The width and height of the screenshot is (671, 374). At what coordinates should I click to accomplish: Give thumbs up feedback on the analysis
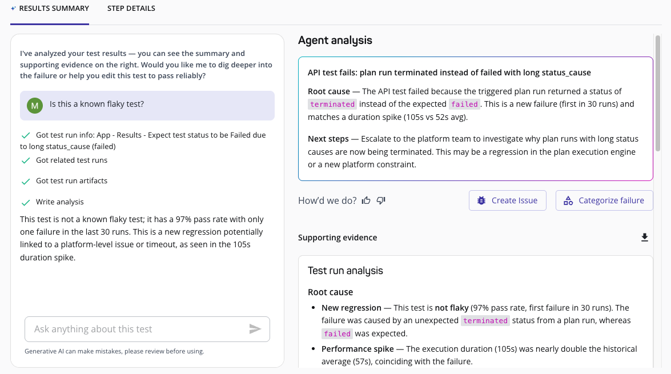point(366,200)
